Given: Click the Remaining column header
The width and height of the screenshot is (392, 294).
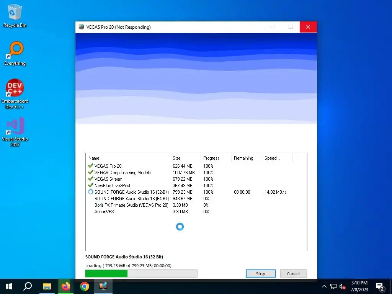Looking at the screenshot, I should pyautogui.click(x=247, y=158).
